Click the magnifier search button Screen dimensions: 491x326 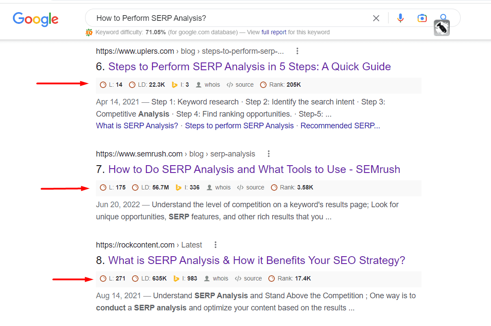[x=443, y=16]
